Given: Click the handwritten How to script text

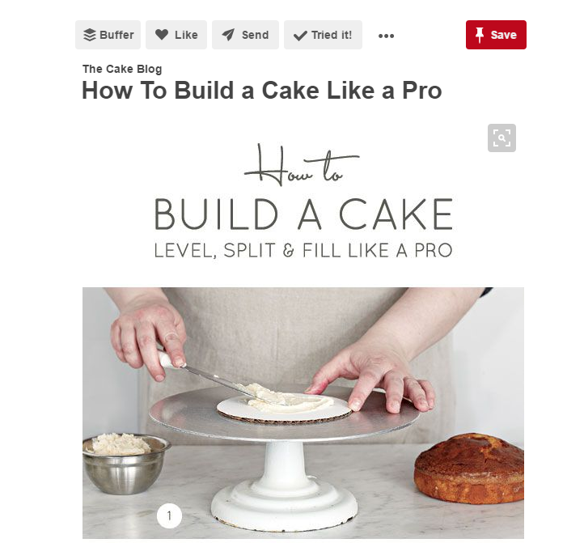Looking at the screenshot, I should pyautogui.click(x=302, y=165).
